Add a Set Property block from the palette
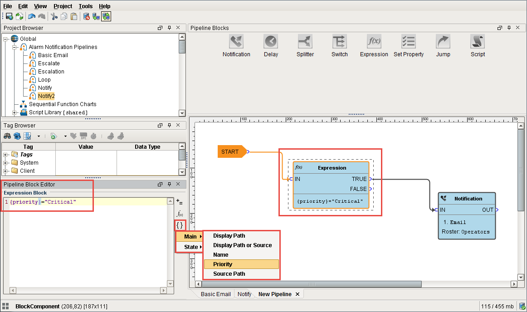 coord(409,46)
